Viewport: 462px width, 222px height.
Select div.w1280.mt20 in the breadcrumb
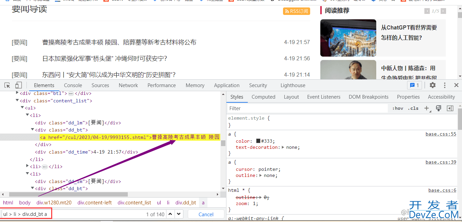[x=54, y=203]
